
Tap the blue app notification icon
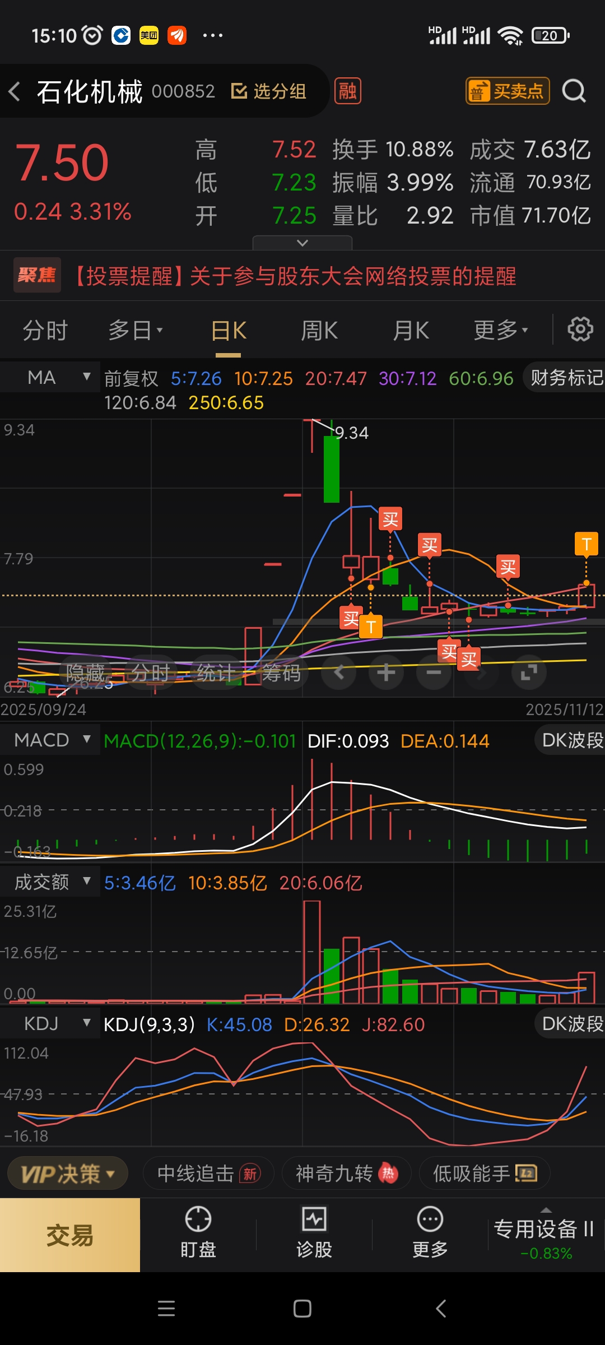pyautogui.click(x=121, y=35)
